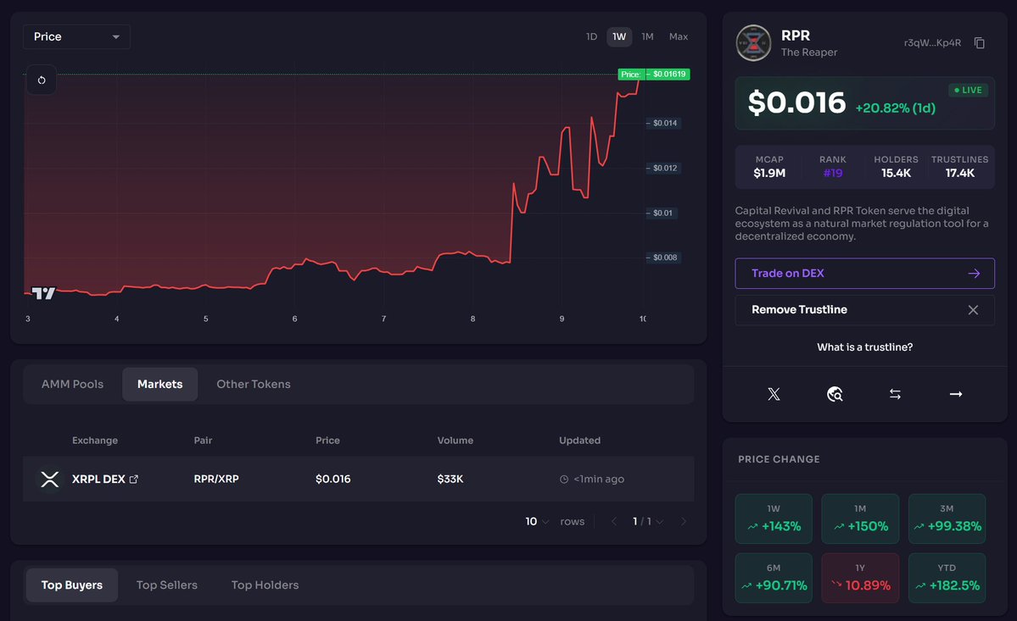Open the X (Twitter) social icon
The height and width of the screenshot is (621, 1017).
[x=774, y=394]
